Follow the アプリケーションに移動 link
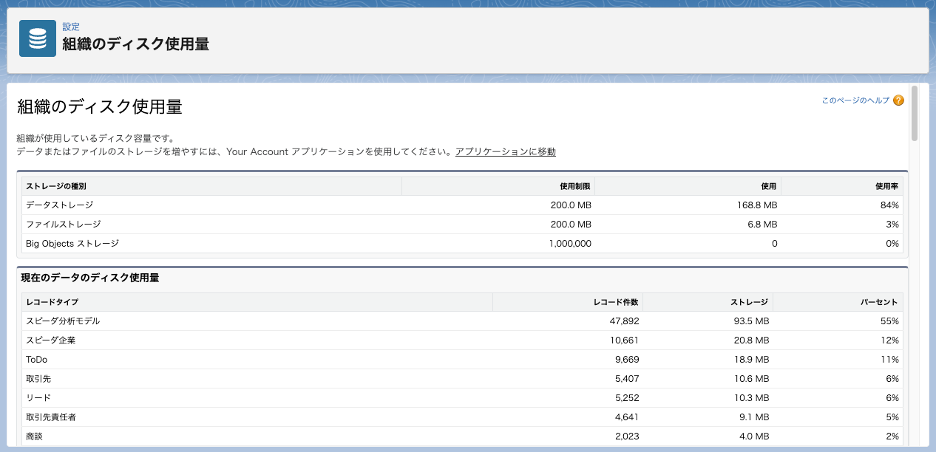 [x=505, y=152]
